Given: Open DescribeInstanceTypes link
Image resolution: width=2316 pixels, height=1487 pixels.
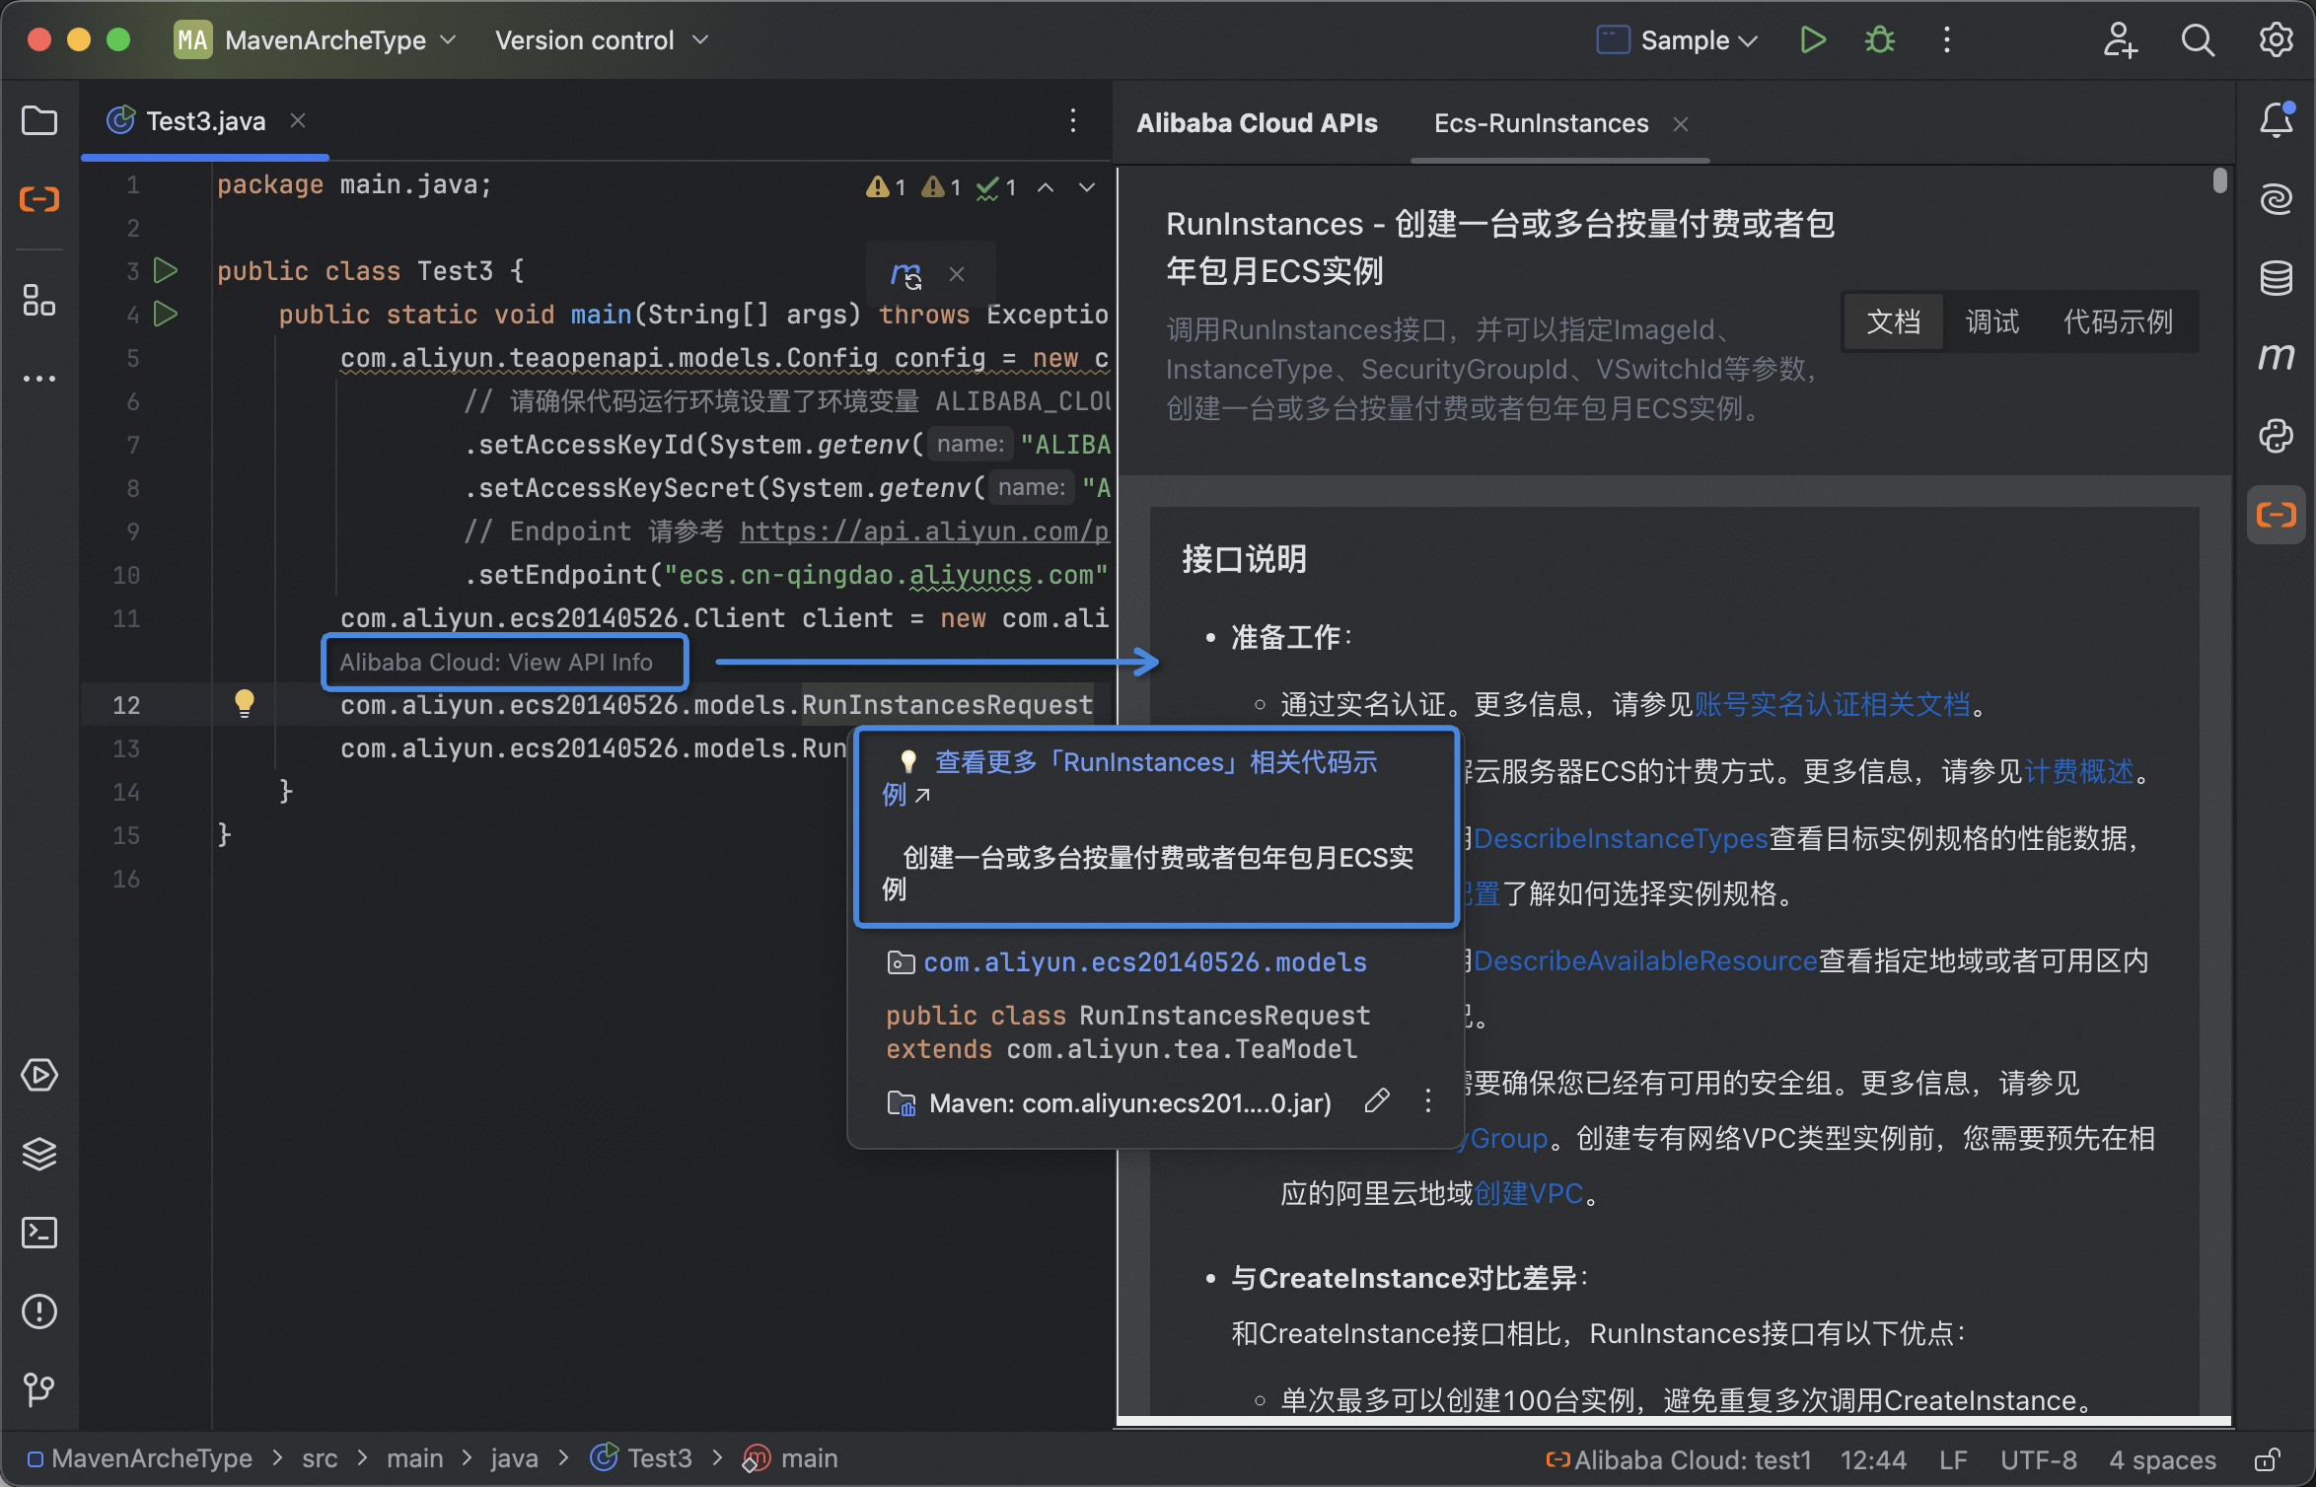Looking at the screenshot, I should [1621, 838].
